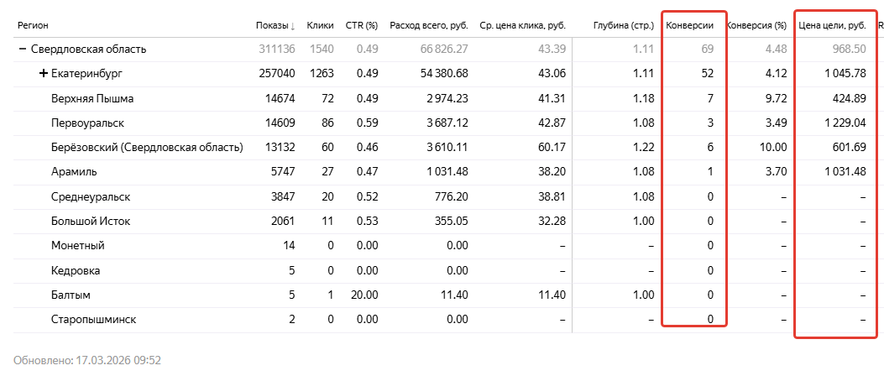Click the Расход всего, руб. column header

pyautogui.click(x=430, y=25)
